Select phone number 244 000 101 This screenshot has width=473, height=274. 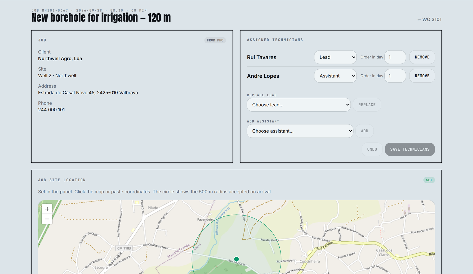point(51,110)
